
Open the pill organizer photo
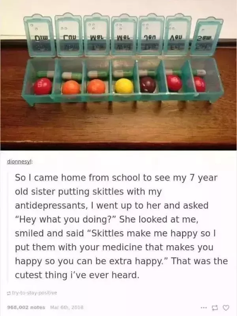pos(118,75)
